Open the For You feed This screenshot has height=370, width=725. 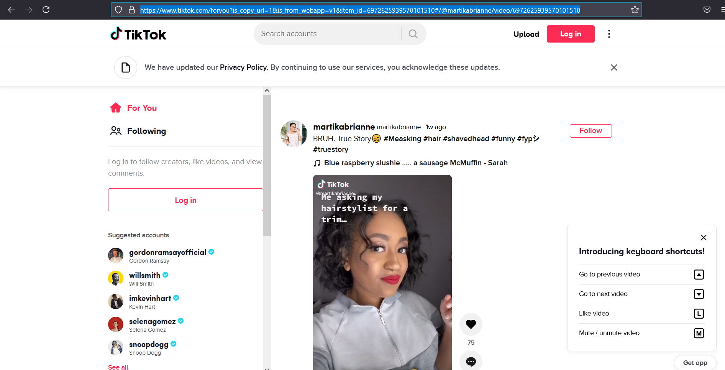coord(133,108)
